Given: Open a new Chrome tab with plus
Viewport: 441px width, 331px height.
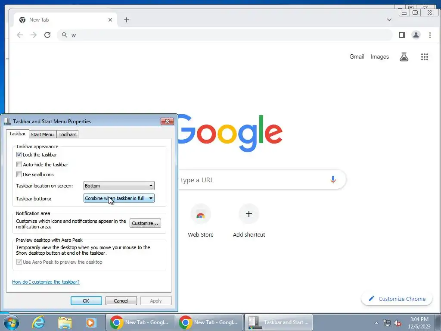Looking at the screenshot, I should pos(127,20).
